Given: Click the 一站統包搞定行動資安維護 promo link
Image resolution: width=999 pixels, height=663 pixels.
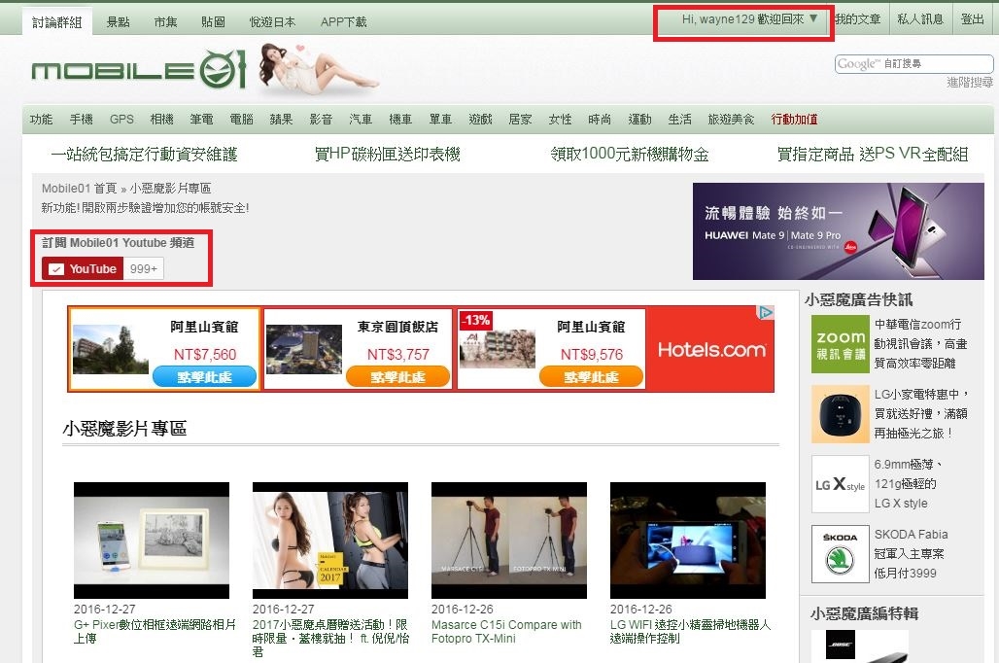Looking at the screenshot, I should (144, 155).
